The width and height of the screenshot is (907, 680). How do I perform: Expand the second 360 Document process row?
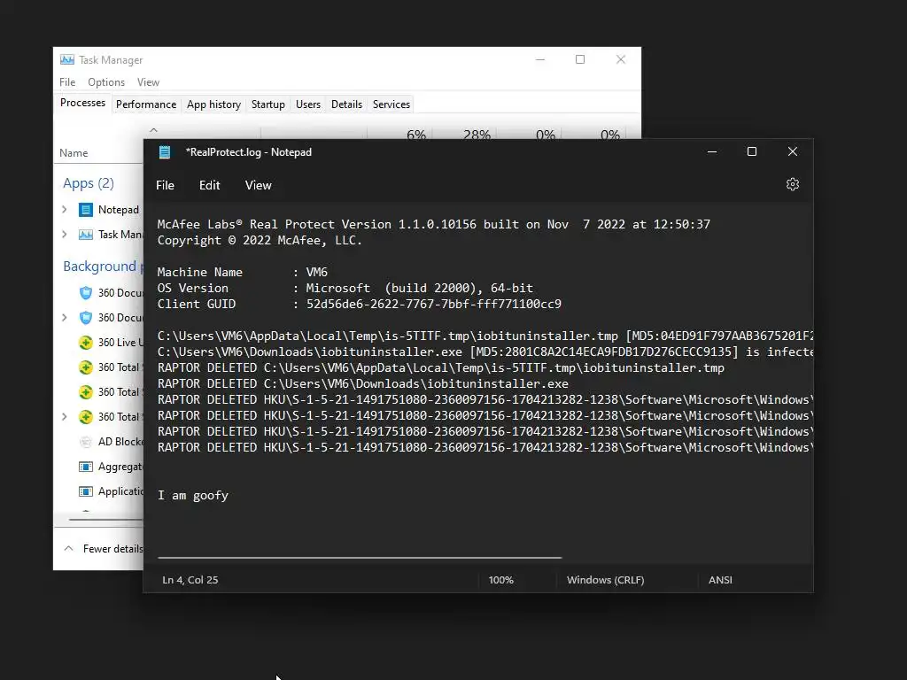pos(65,318)
